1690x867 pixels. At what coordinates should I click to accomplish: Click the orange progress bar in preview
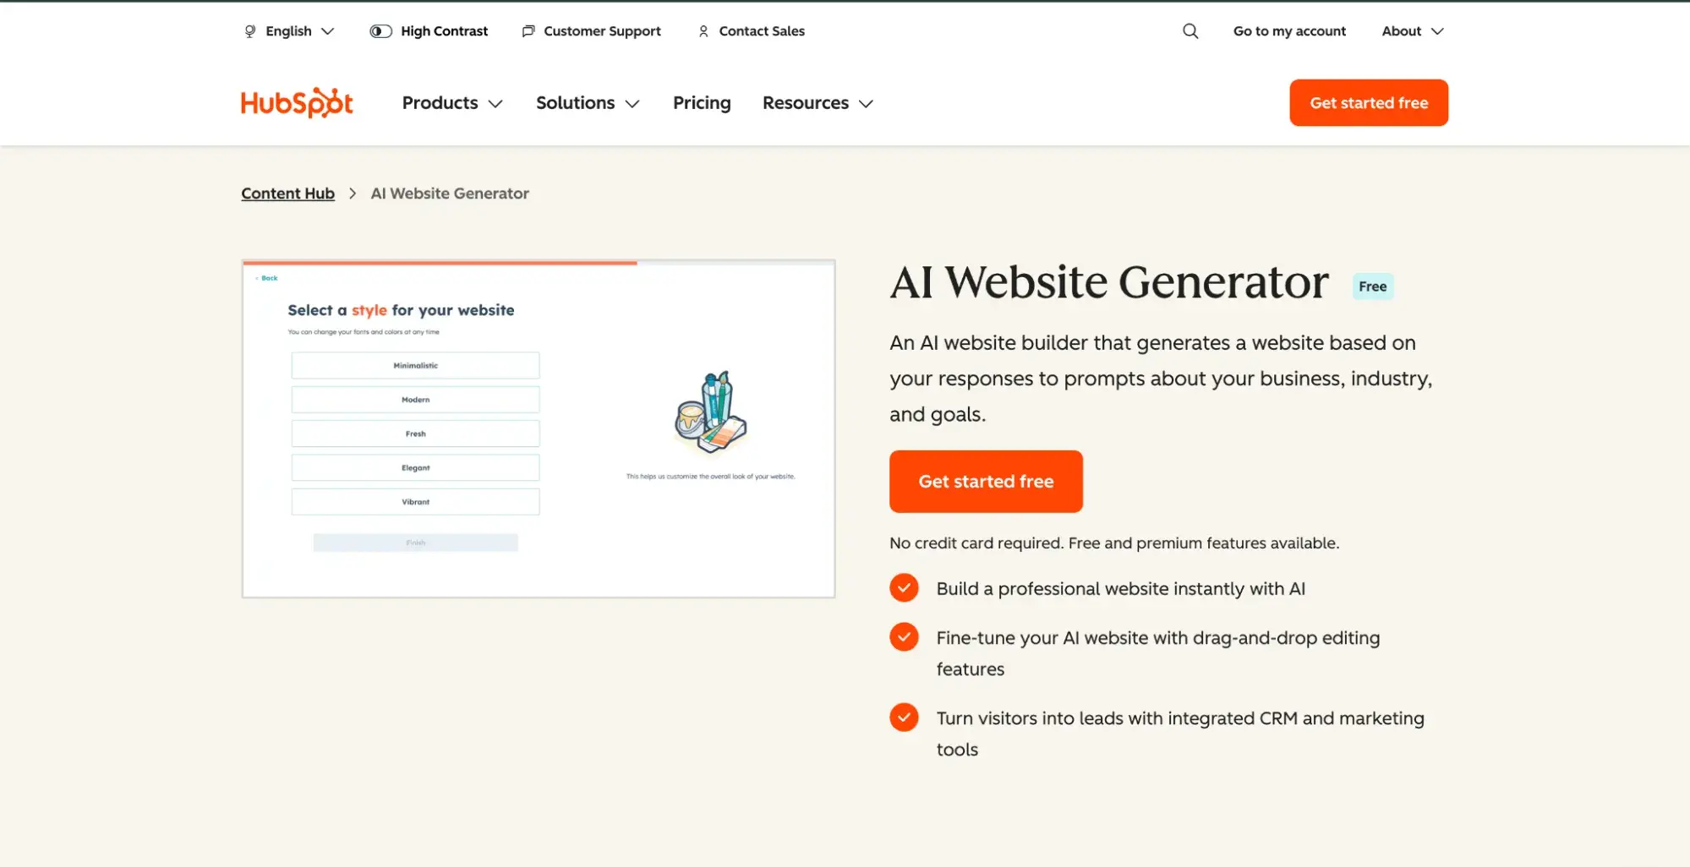click(x=440, y=263)
